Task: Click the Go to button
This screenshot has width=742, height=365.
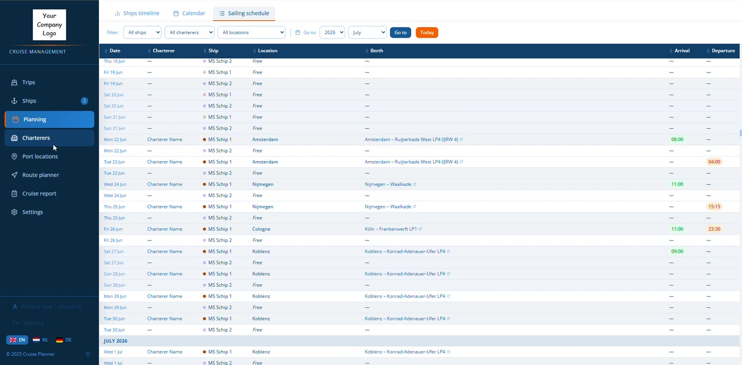Action: pos(400,32)
